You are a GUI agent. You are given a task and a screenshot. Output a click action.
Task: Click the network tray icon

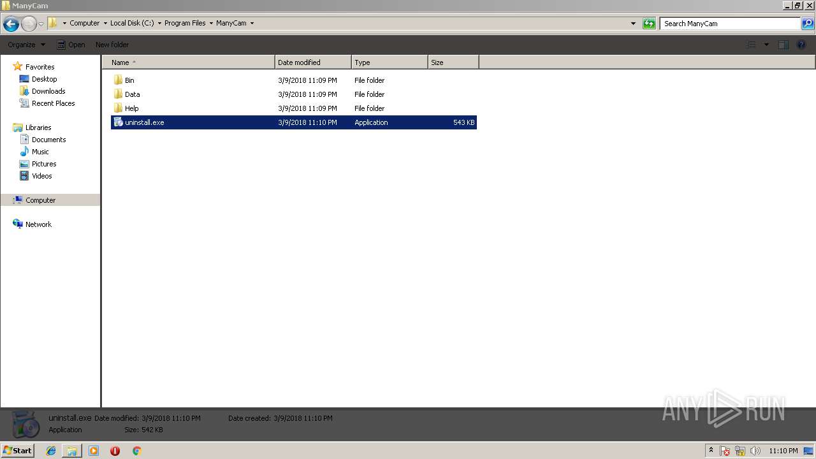point(740,451)
